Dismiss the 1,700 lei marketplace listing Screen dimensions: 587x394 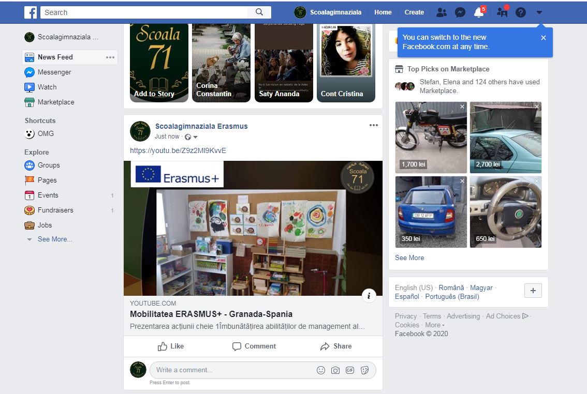tap(462, 107)
